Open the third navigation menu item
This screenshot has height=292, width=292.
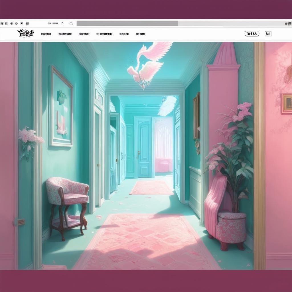(84, 34)
